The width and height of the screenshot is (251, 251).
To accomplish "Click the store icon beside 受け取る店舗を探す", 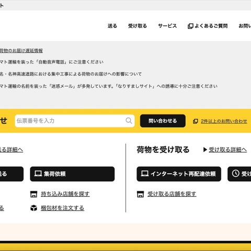I will click(140, 194).
